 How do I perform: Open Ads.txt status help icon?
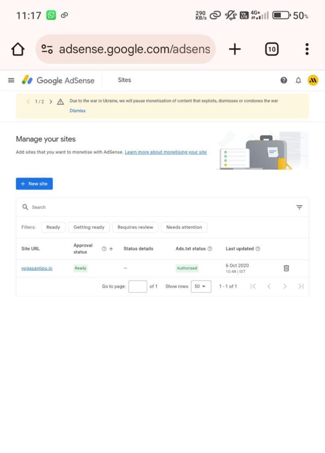210,249
